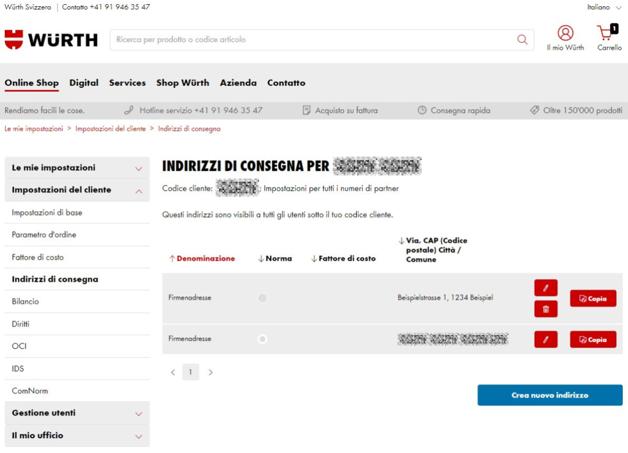Viewport: 628px width, 453px height.
Task: Expand Gestione utenti section
Action: [77, 413]
